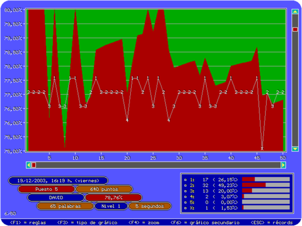Click the 6/50 page counter
This screenshot has height=226, width=302.
click(x=10, y=213)
